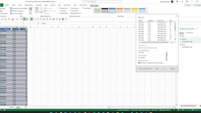Open the Home ribbon tab
Viewport: 201px width, 113px height.
coord(7,5)
